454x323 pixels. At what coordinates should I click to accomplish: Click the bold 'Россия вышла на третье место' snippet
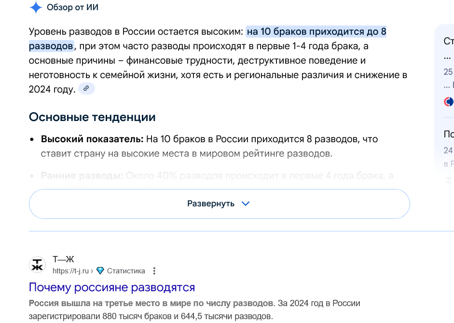click(151, 304)
